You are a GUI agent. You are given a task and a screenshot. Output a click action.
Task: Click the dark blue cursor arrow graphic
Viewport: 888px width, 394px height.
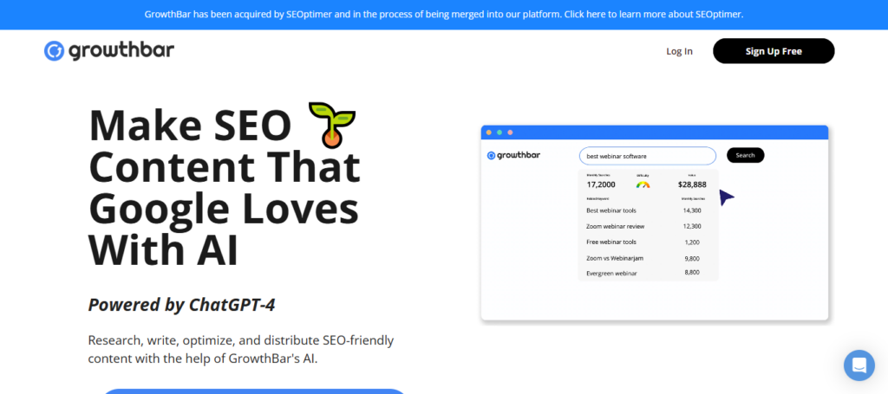[727, 197]
